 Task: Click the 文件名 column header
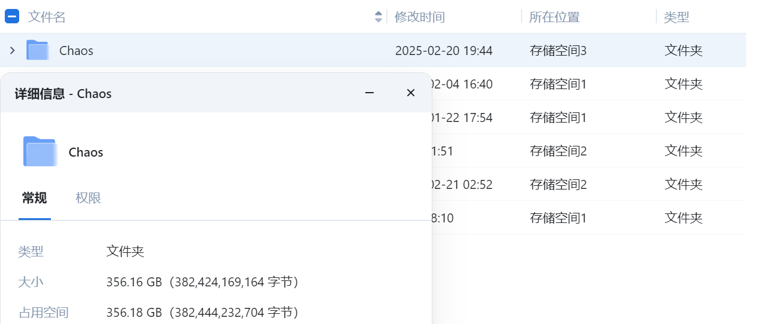coord(47,17)
